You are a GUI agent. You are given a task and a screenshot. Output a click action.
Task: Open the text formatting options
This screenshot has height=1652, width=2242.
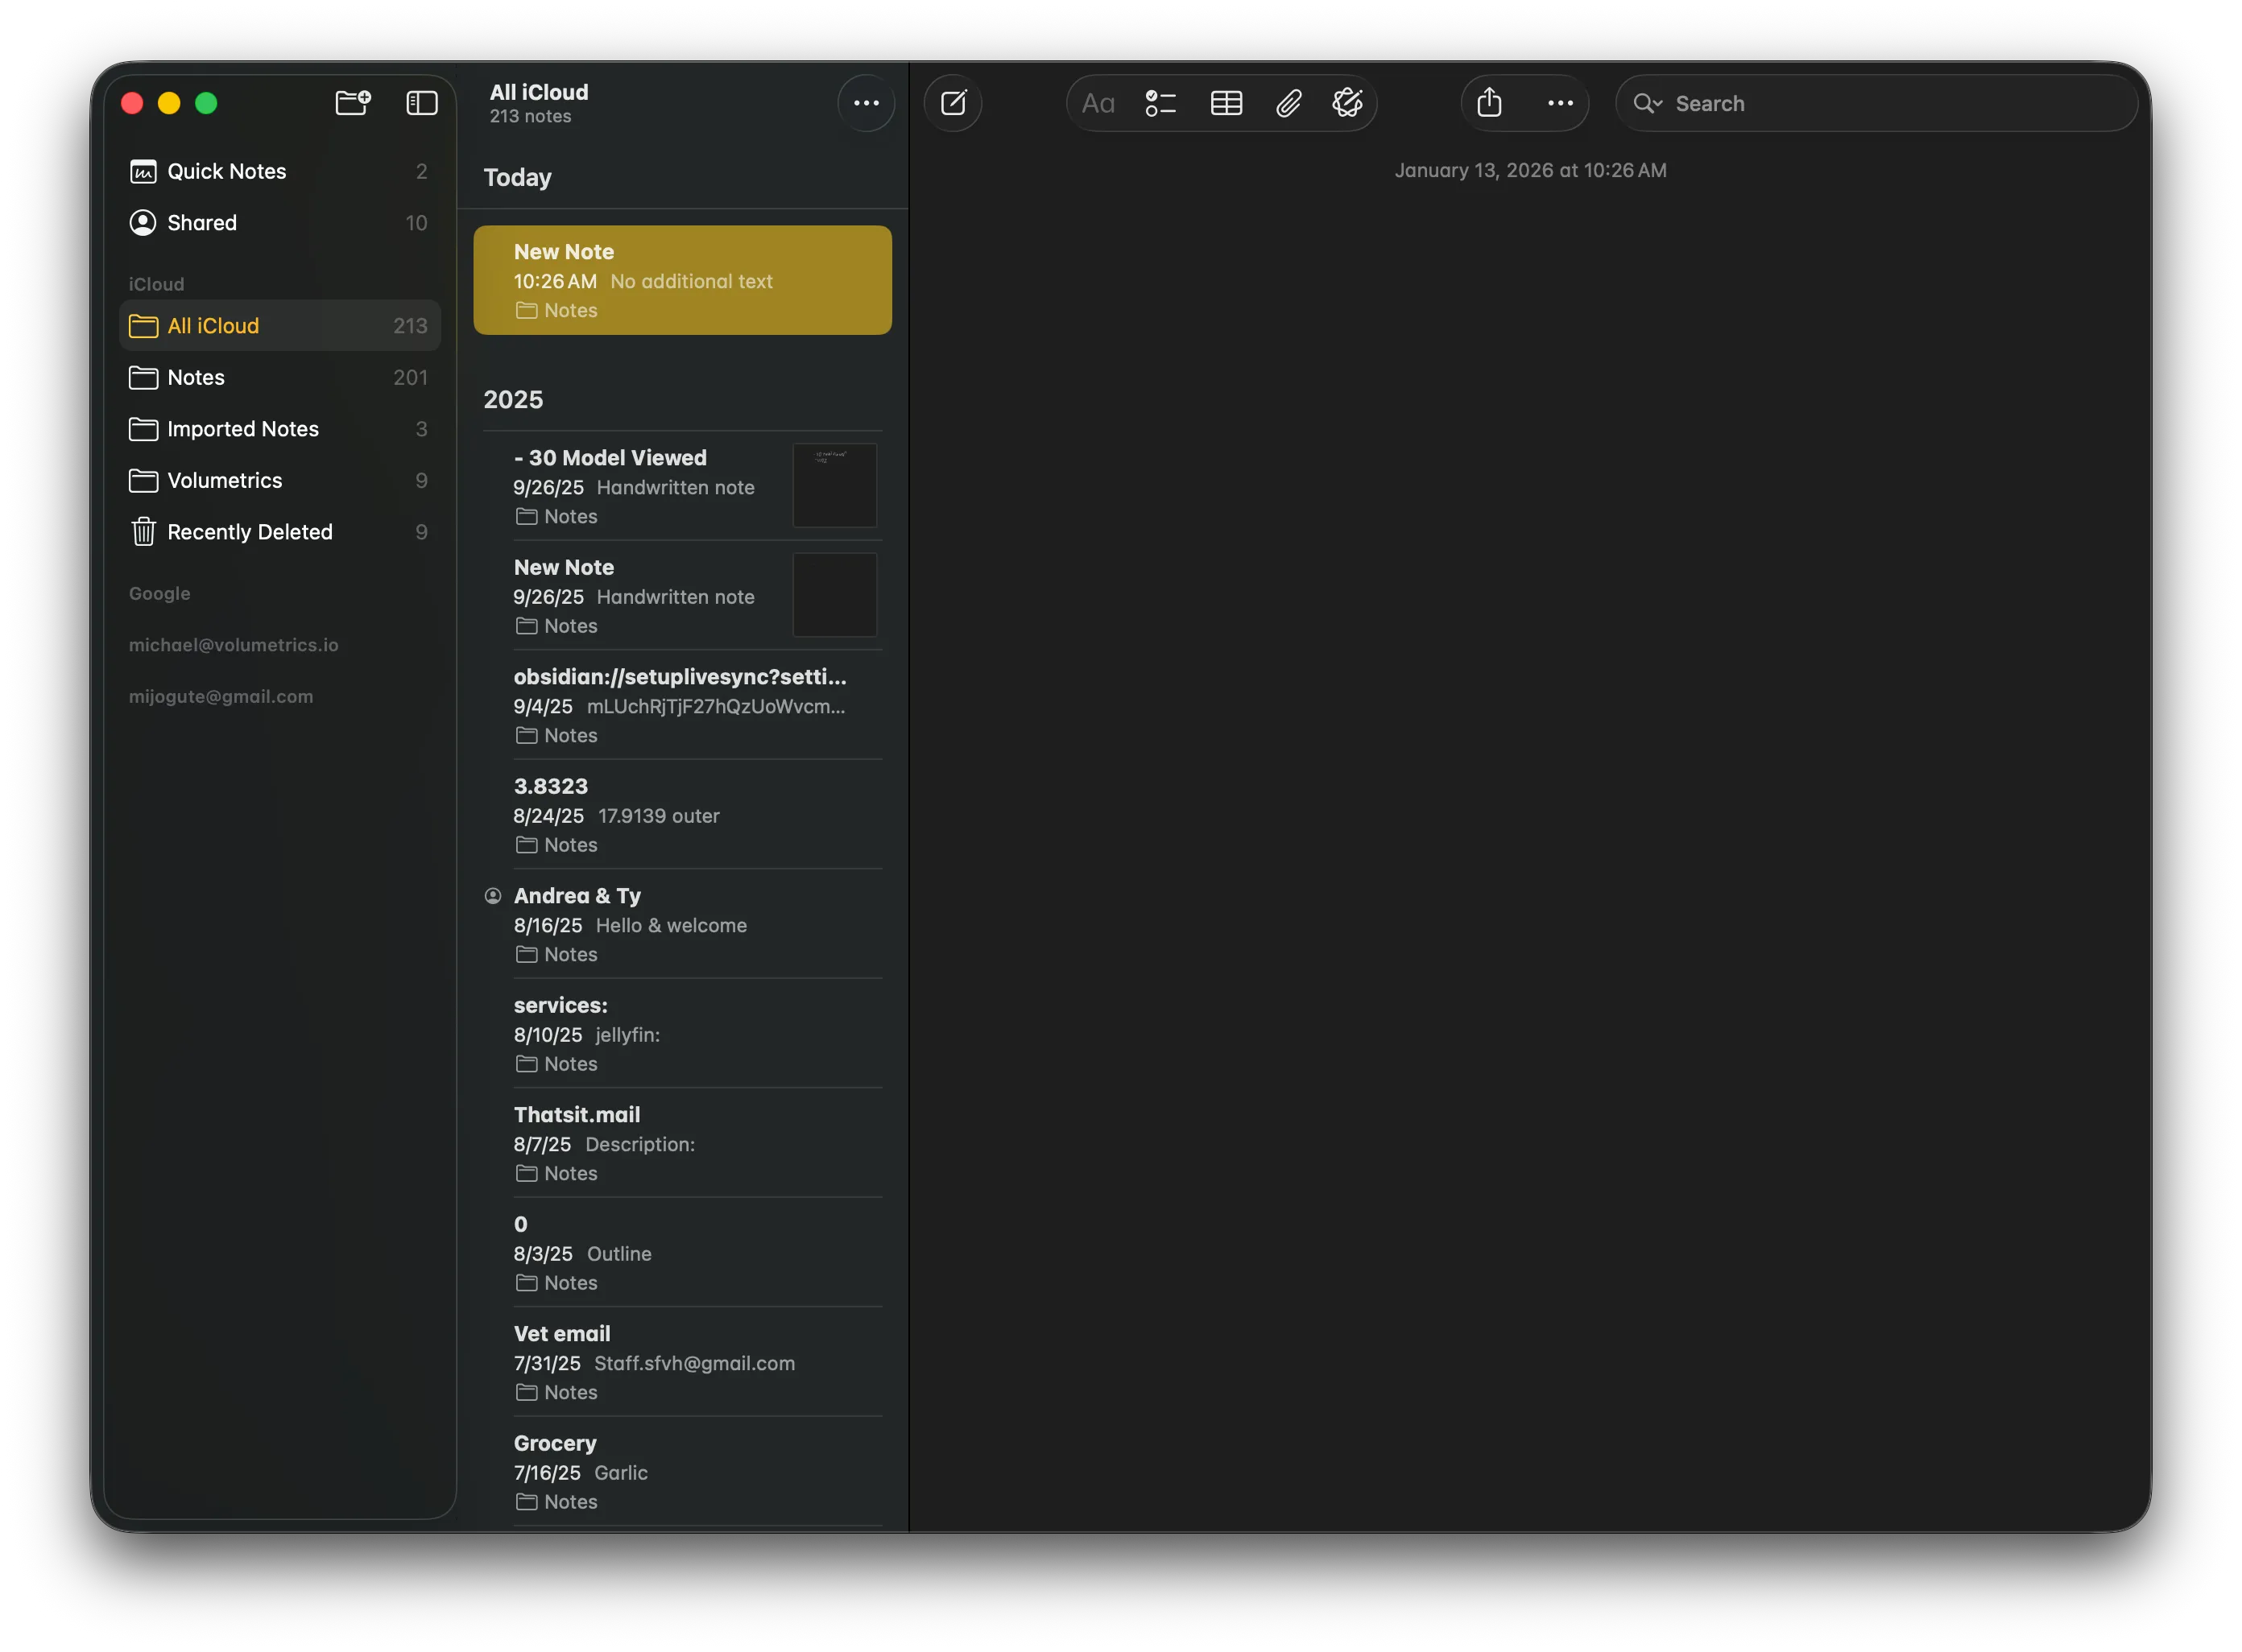[1098, 102]
